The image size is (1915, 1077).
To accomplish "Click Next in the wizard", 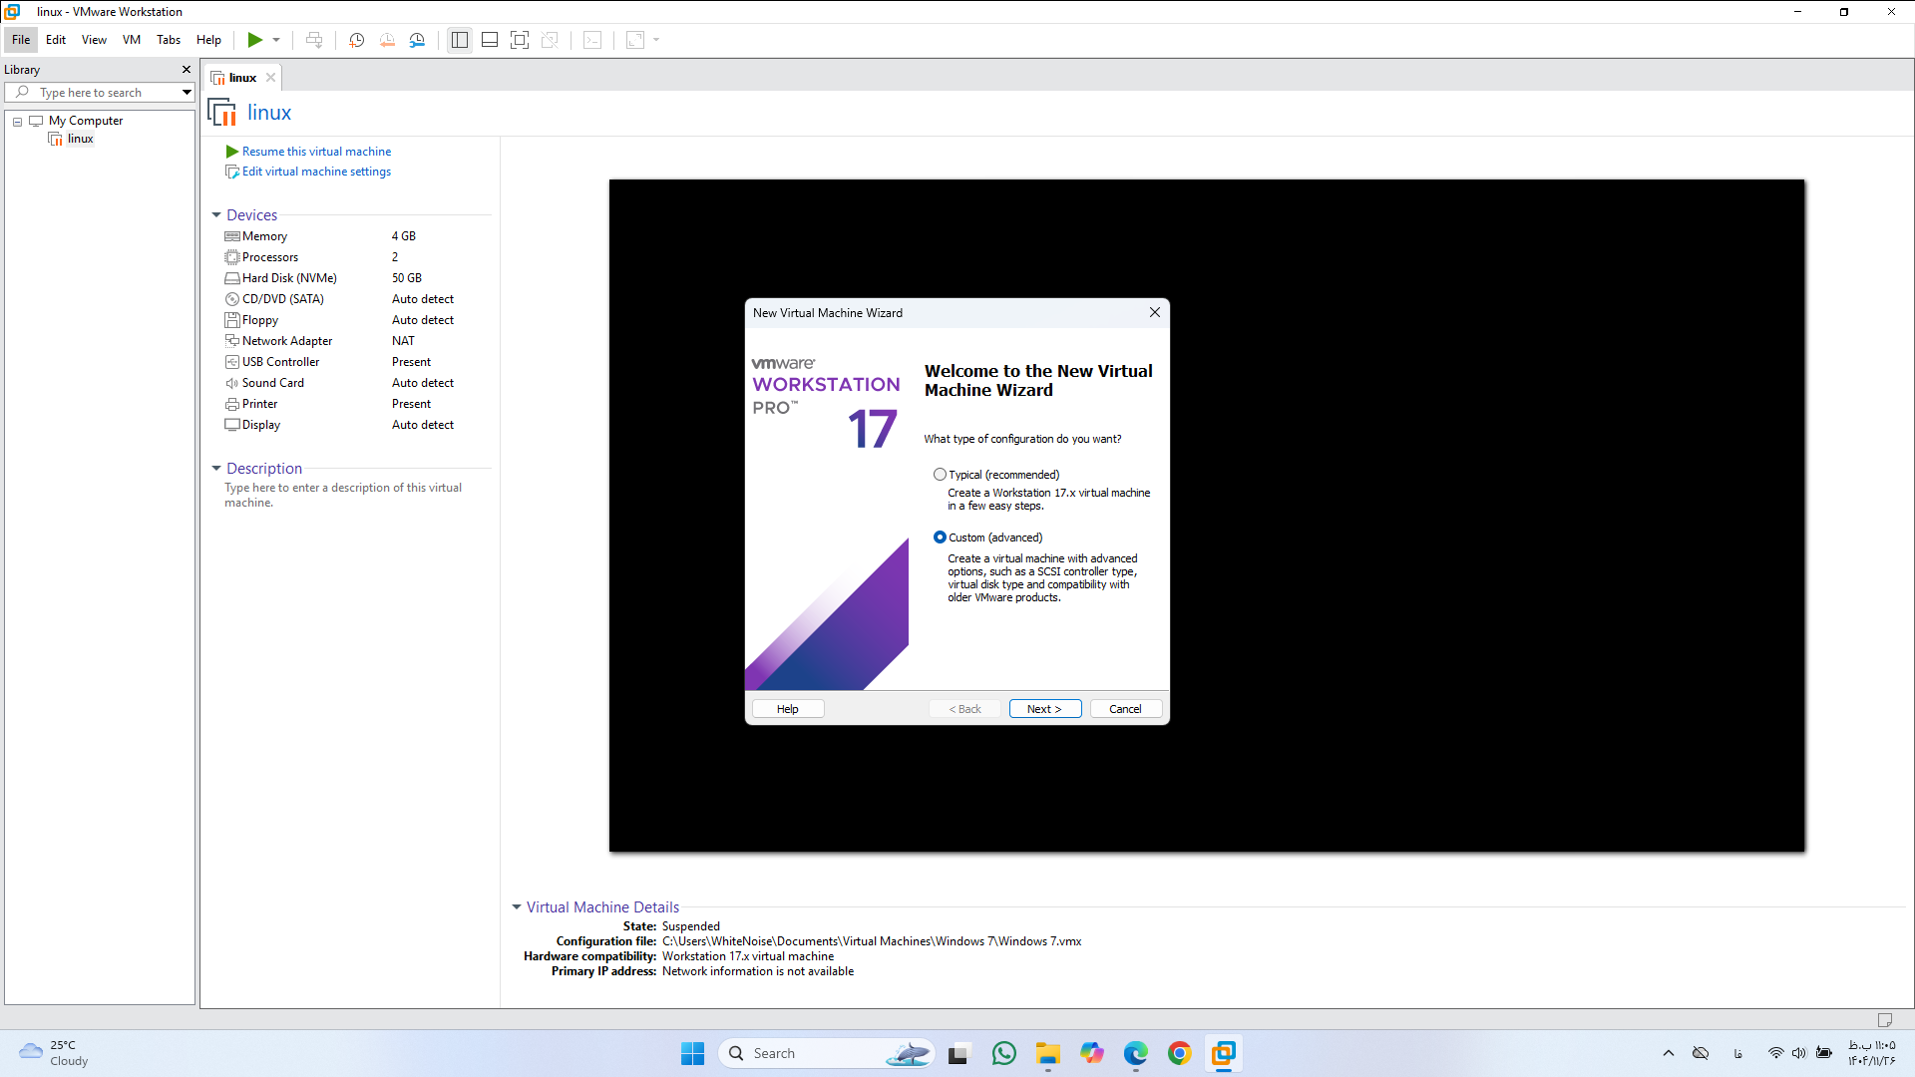I will tap(1044, 709).
